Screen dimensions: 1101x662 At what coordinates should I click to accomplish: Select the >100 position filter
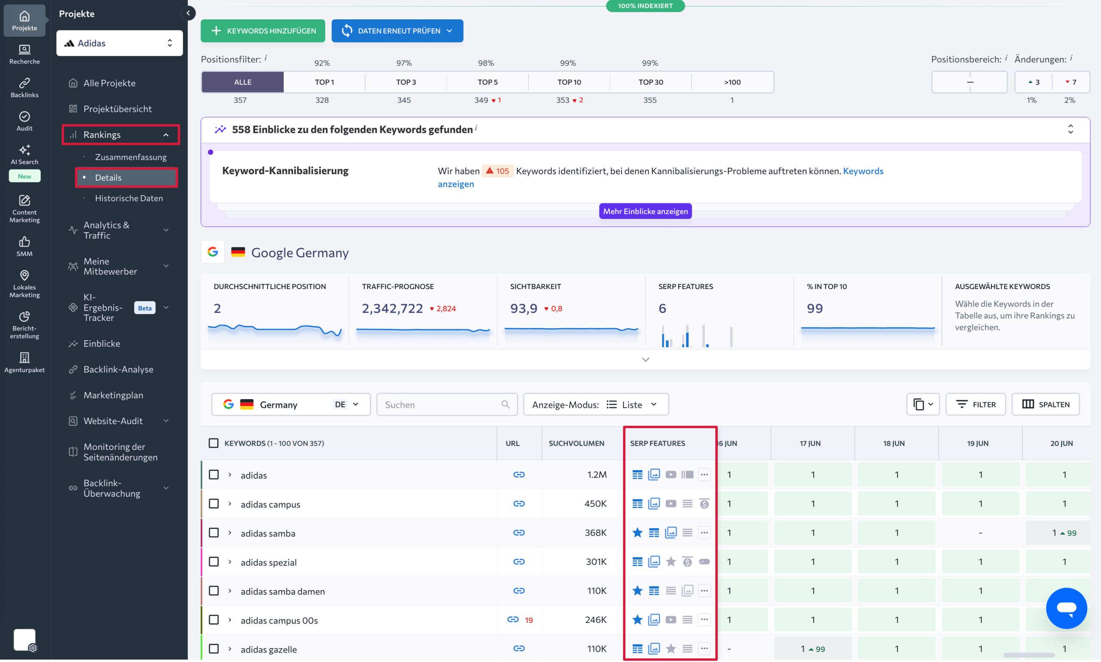coord(732,82)
